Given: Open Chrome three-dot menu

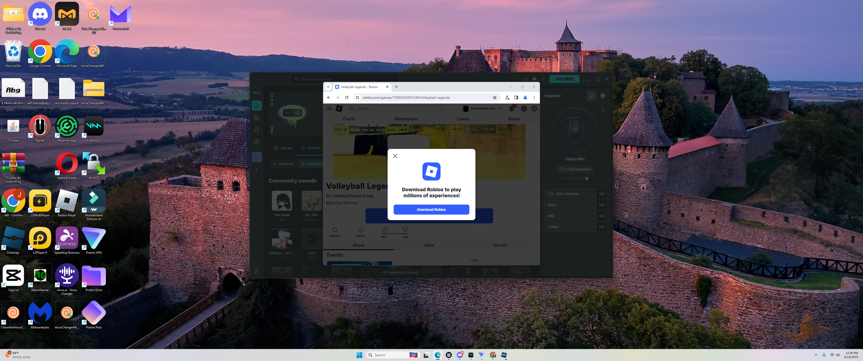Looking at the screenshot, I should click(x=534, y=98).
